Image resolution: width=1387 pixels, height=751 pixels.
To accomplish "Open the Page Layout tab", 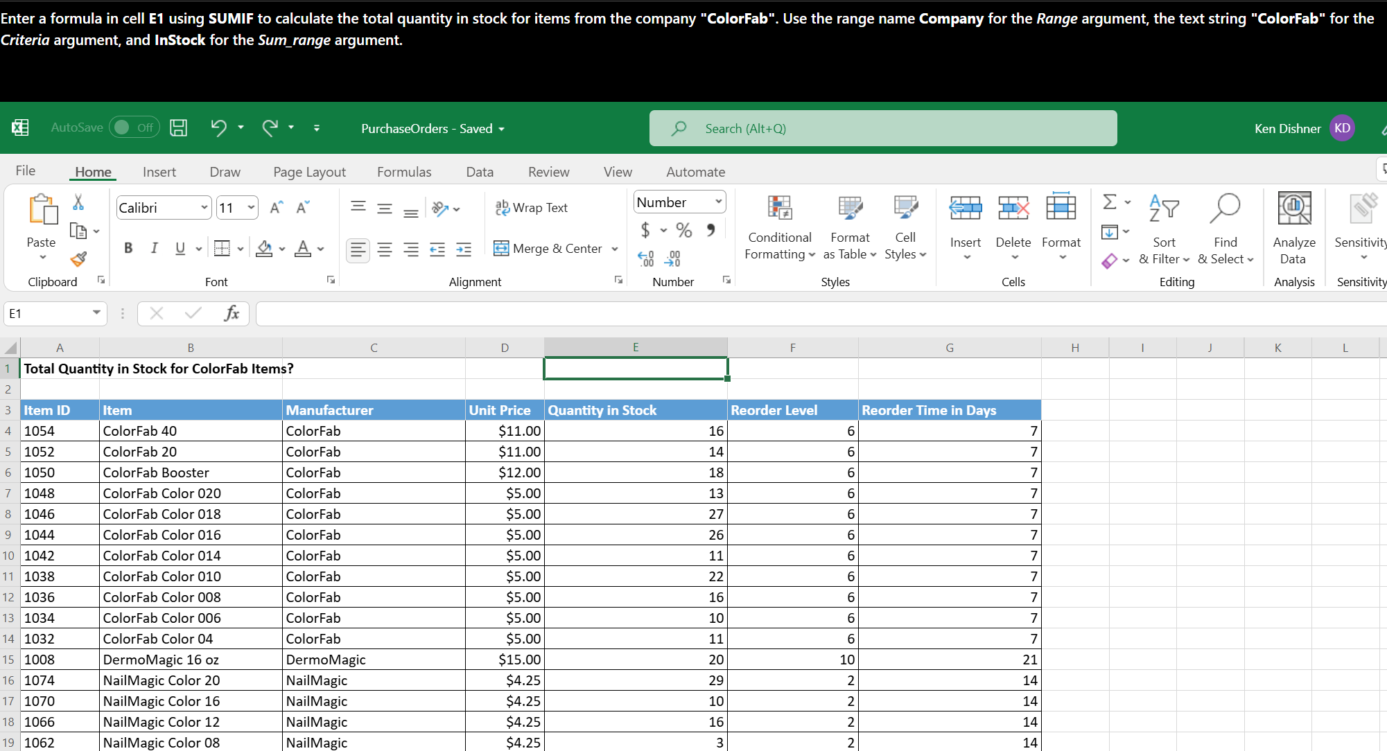I will click(309, 172).
